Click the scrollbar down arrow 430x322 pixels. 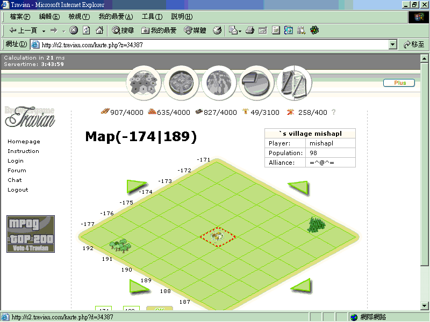[x=424, y=305]
